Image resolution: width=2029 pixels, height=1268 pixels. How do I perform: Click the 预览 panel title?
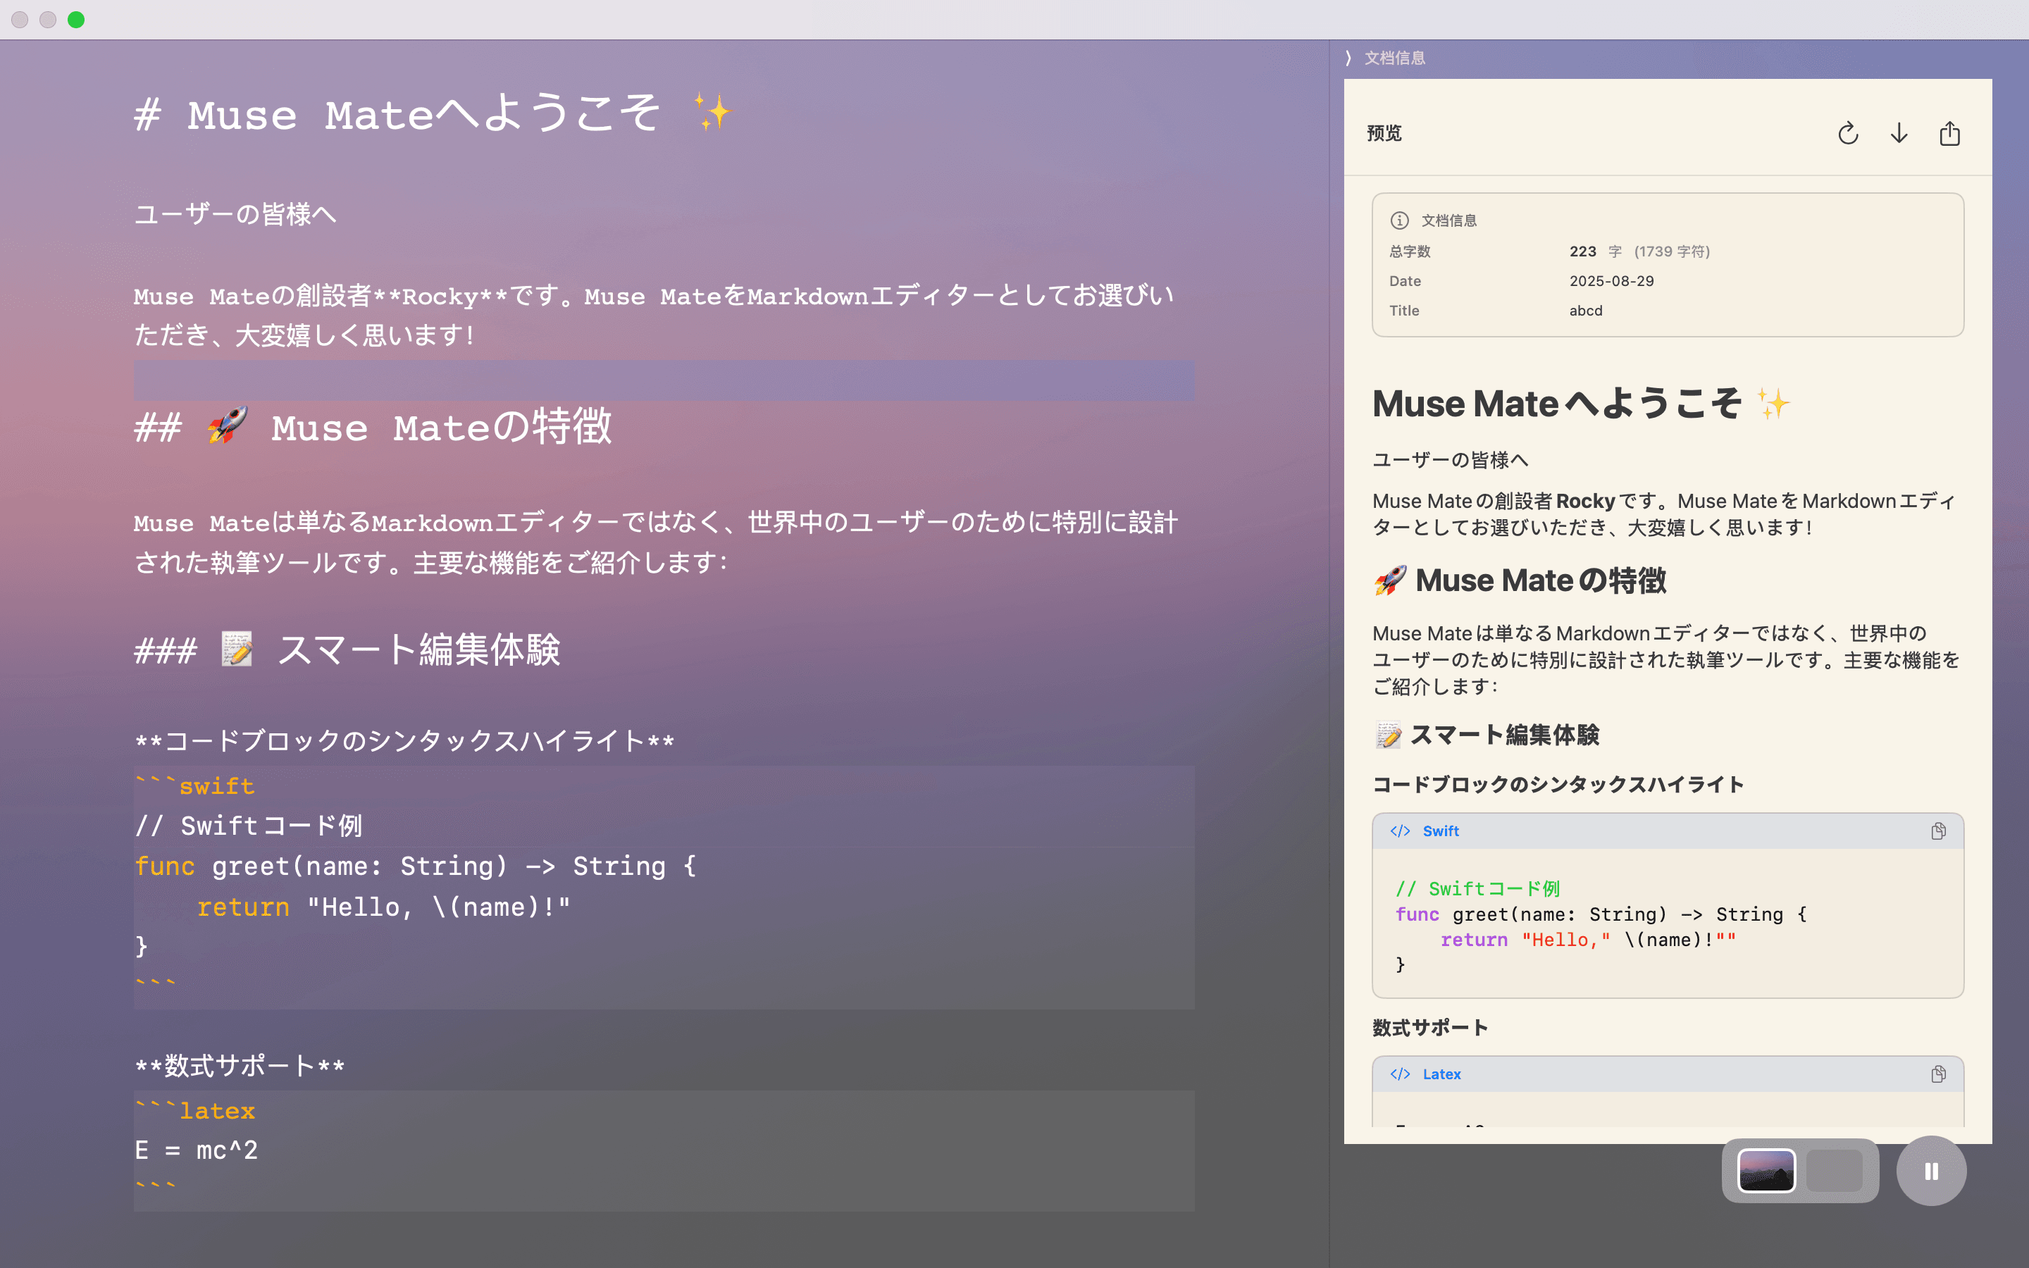(x=1384, y=133)
